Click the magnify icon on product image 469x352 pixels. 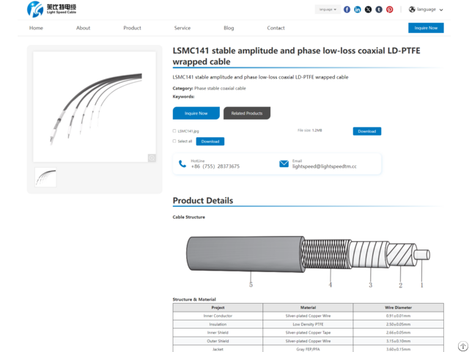coord(152,158)
